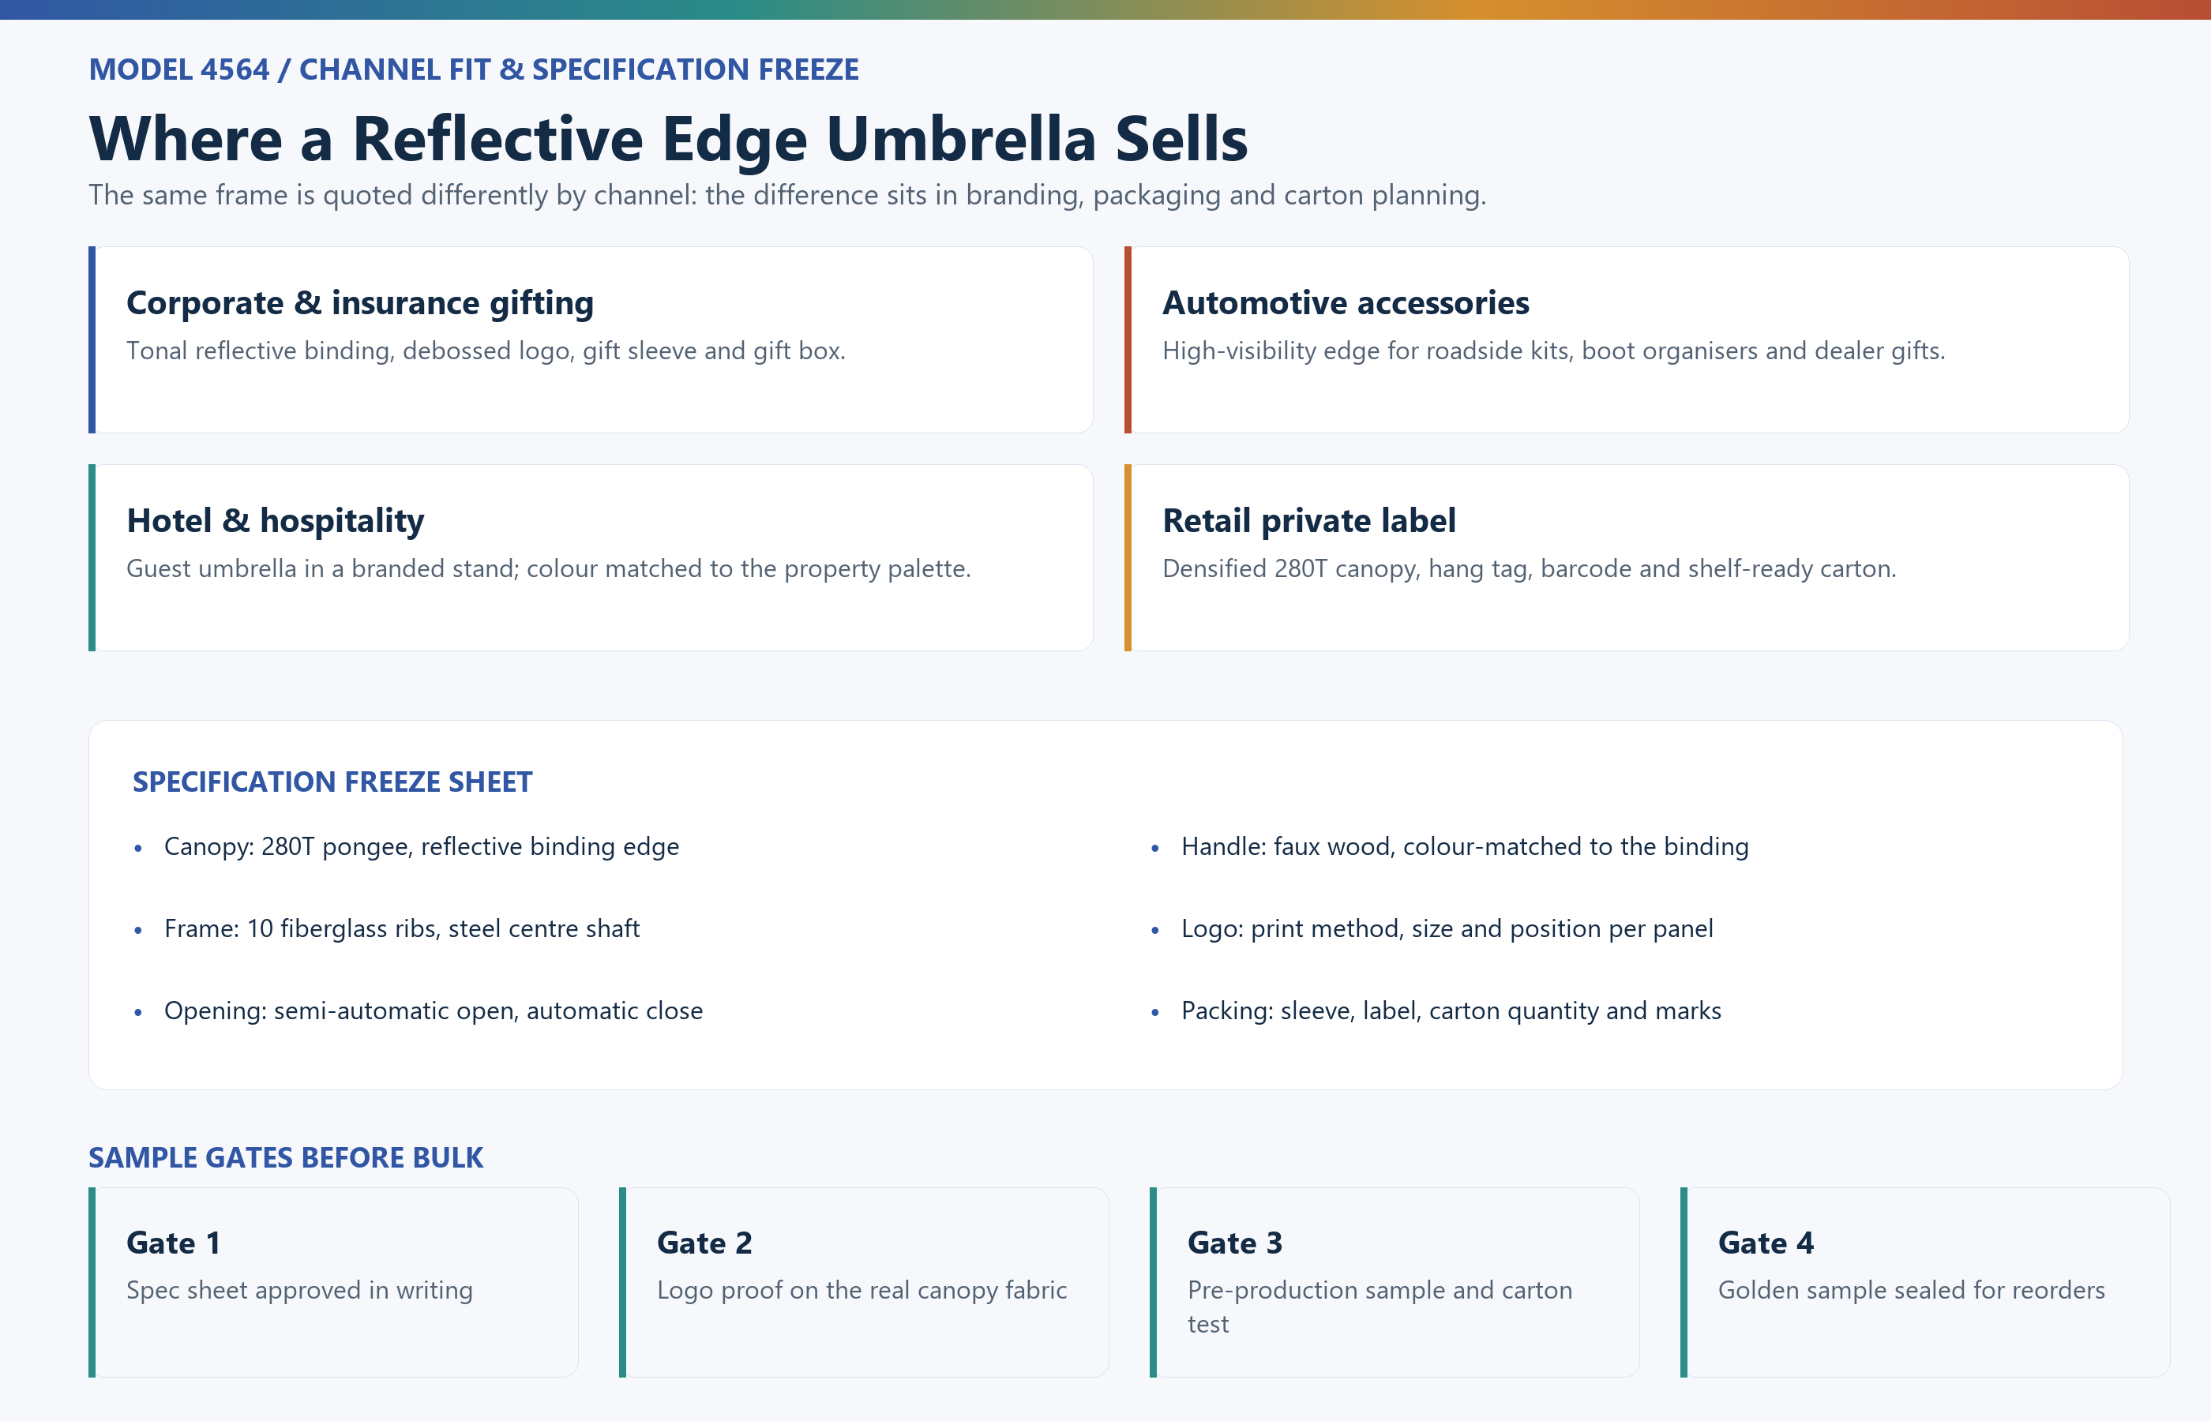Select the Automotive accessories card title
2211x1421 pixels.
click(1346, 302)
